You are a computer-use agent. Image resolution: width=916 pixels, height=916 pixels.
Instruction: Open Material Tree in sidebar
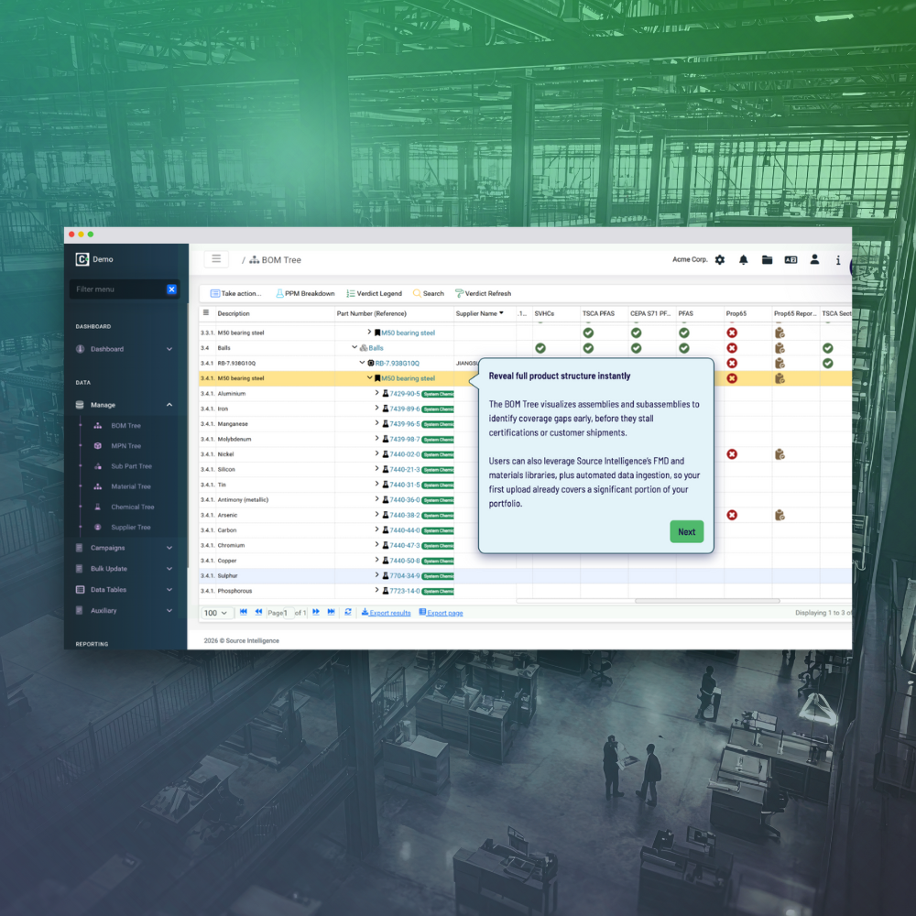point(131,486)
